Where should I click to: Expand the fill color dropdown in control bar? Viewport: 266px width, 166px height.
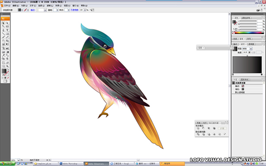point(22,10)
